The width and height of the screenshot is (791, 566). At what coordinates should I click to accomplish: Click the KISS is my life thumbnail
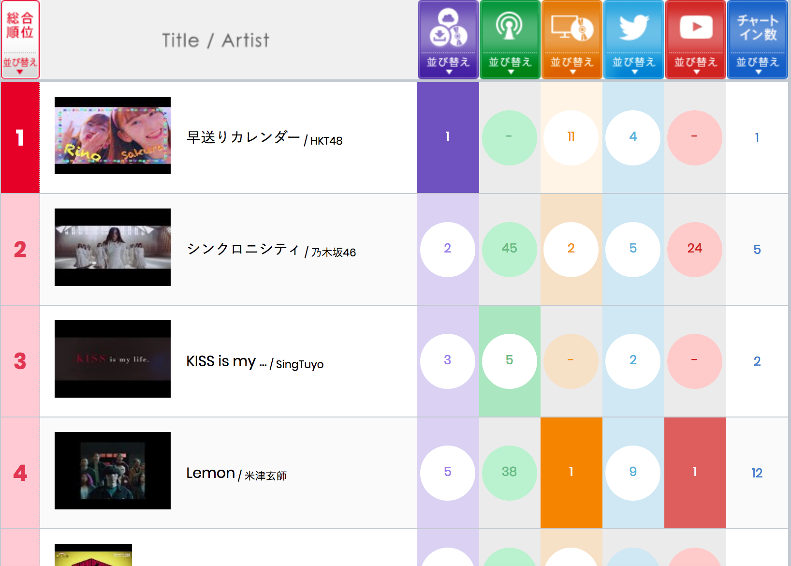pyautogui.click(x=113, y=359)
